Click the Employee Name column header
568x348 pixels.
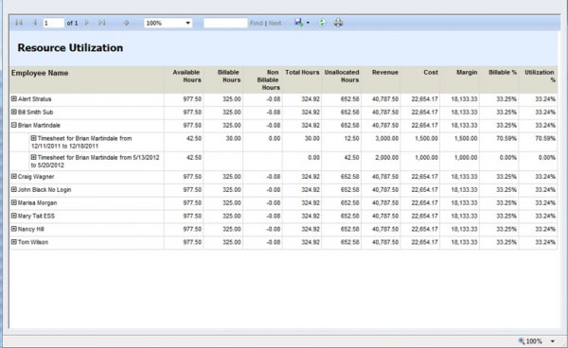pyautogui.click(x=40, y=73)
